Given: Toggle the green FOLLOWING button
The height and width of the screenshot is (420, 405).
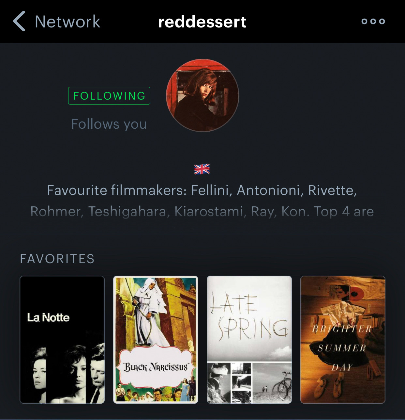Looking at the screenshot, I should click(109, 96).
